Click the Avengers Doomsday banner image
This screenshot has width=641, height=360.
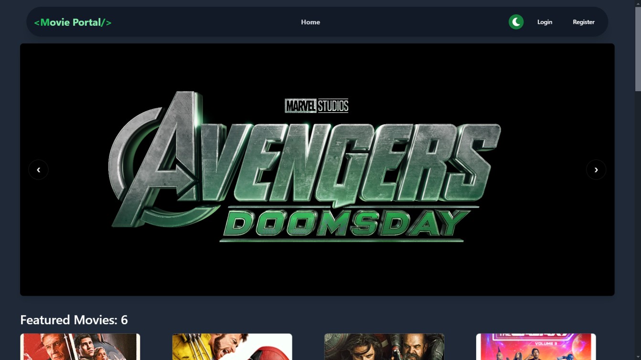pos(317,169)
